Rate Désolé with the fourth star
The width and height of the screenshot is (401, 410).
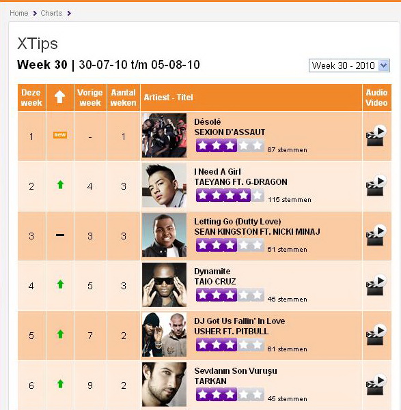tap(244, 145)
